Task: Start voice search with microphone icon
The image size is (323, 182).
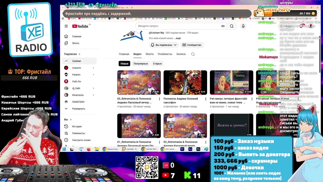Action: 243,26
